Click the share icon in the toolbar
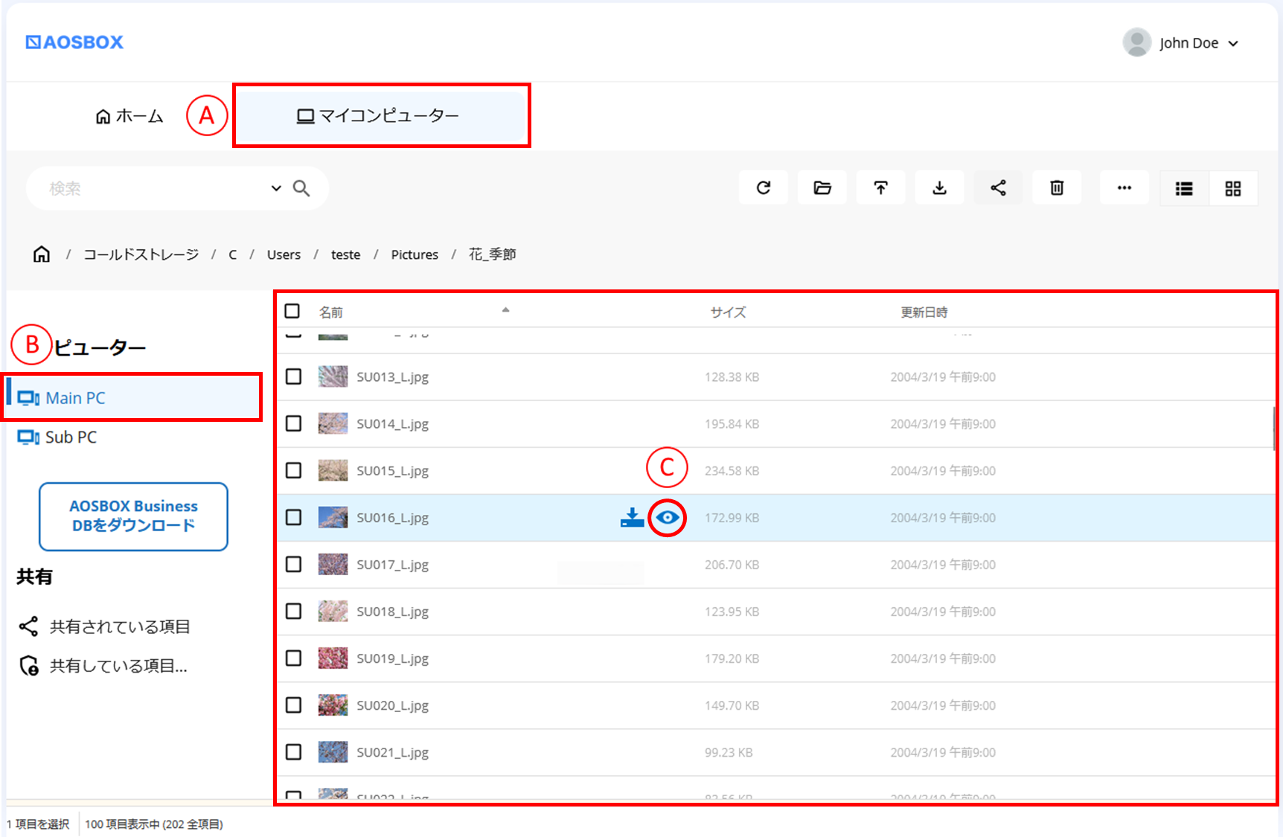 click(999, 188)
